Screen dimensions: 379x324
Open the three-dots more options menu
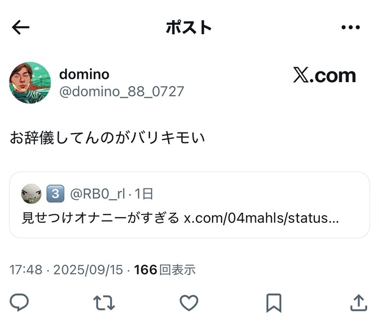coord(351,27)
